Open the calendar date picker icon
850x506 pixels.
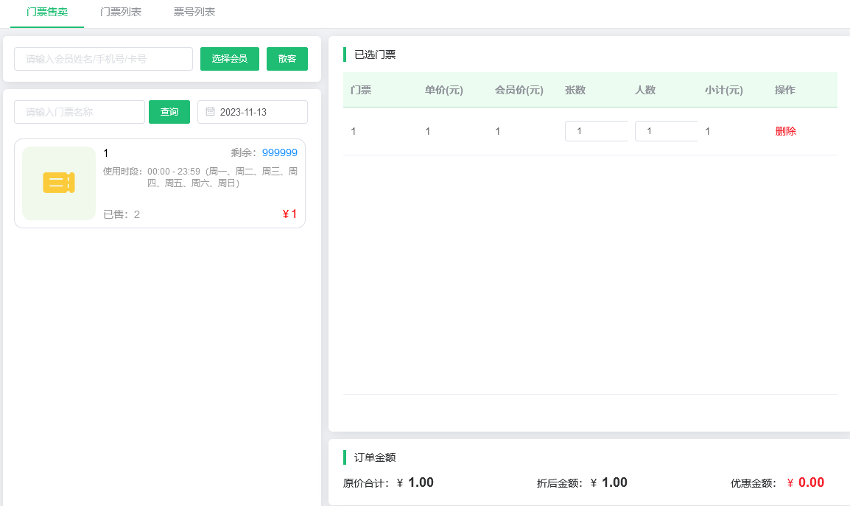(x=212, y=112)
